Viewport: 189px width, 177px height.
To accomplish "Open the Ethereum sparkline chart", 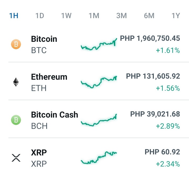I will (99, 82).
